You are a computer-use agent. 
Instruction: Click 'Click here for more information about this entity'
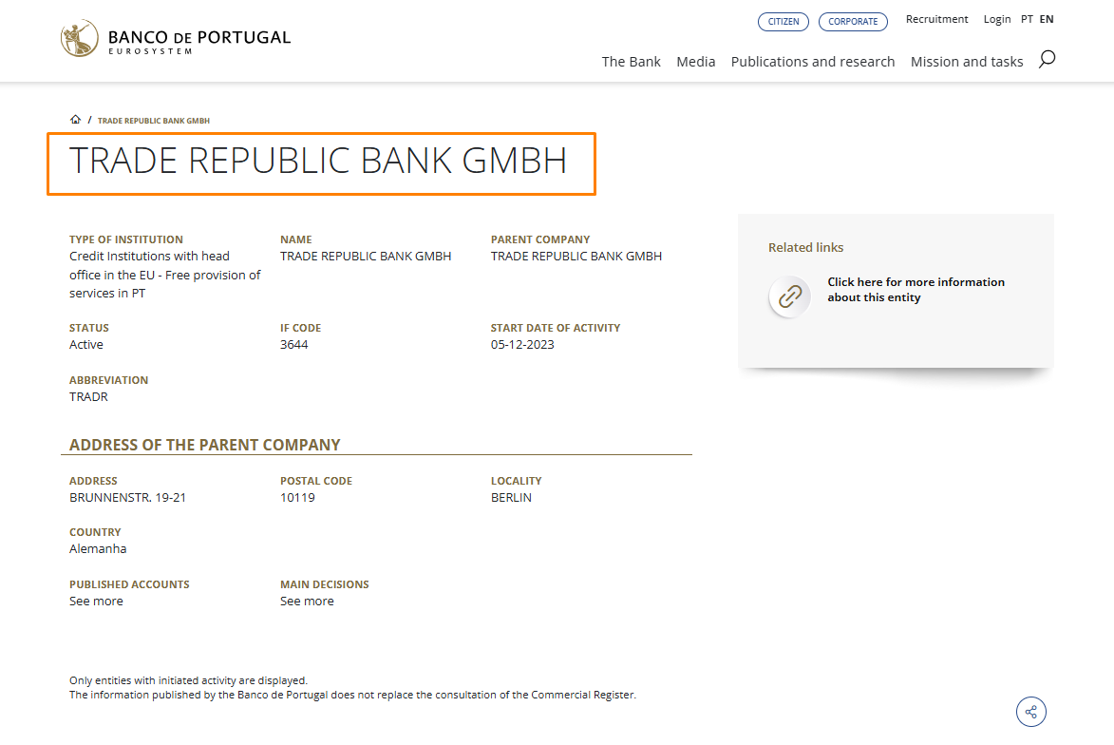click(x=916, y=289)
